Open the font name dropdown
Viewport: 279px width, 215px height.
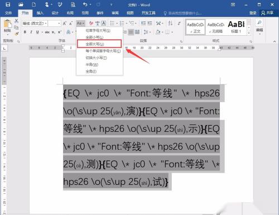35,23
